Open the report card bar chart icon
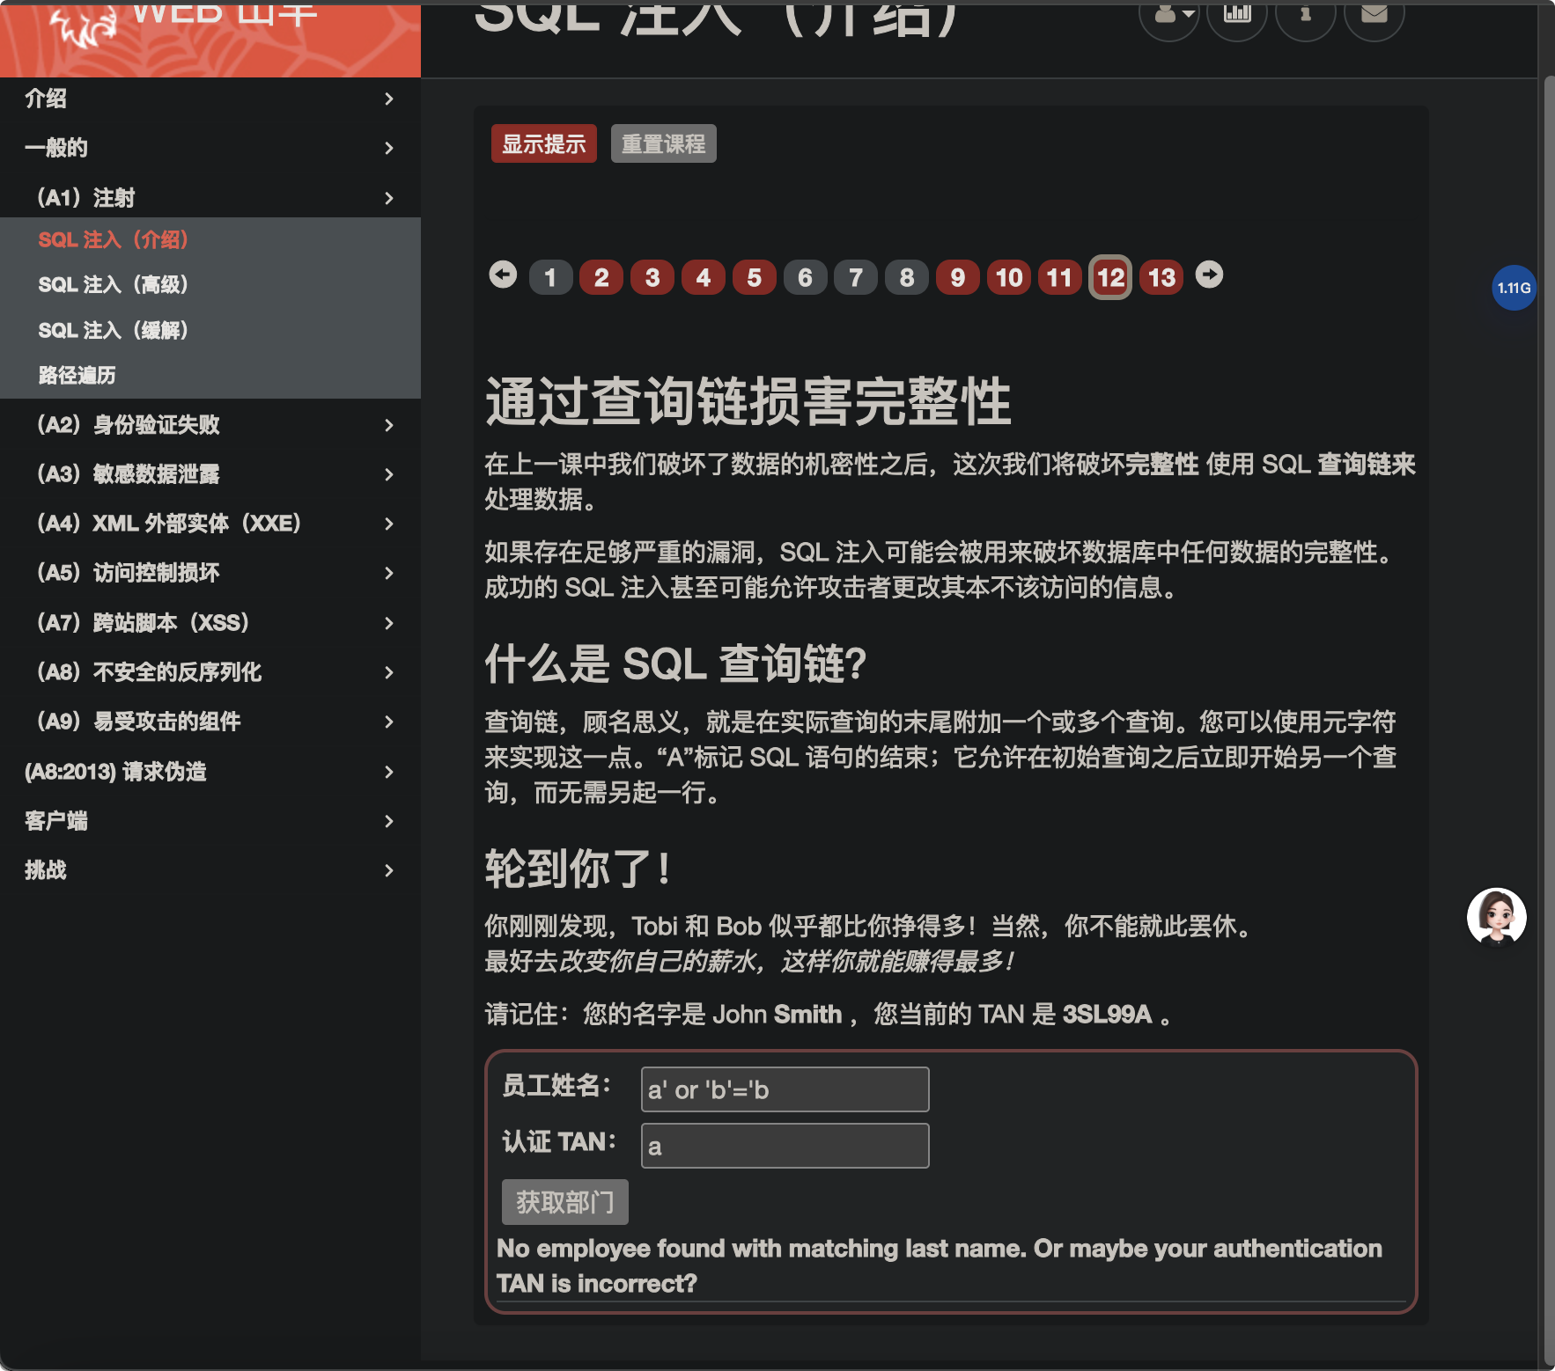Screen dimensions: 1555x1371 coord(1237,14)
